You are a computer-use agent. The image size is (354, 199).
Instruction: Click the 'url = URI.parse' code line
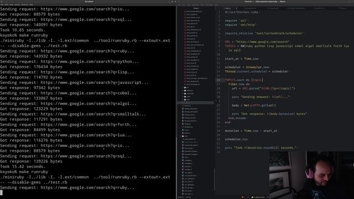263,88
